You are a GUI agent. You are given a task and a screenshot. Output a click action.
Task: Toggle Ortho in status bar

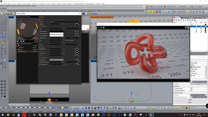[74, 112]
